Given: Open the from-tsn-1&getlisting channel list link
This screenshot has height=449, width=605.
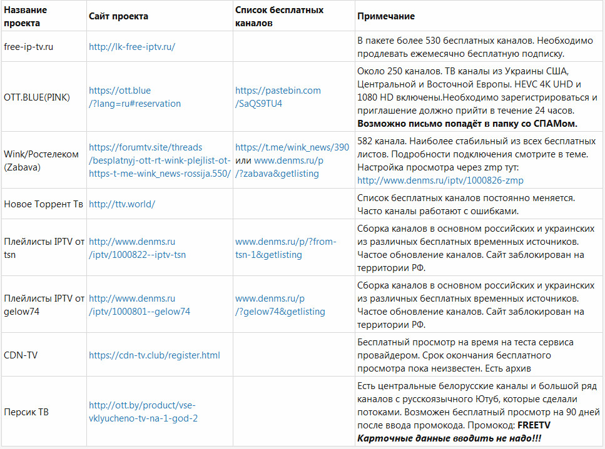Looking at the screenshot, I should [286, 248].
